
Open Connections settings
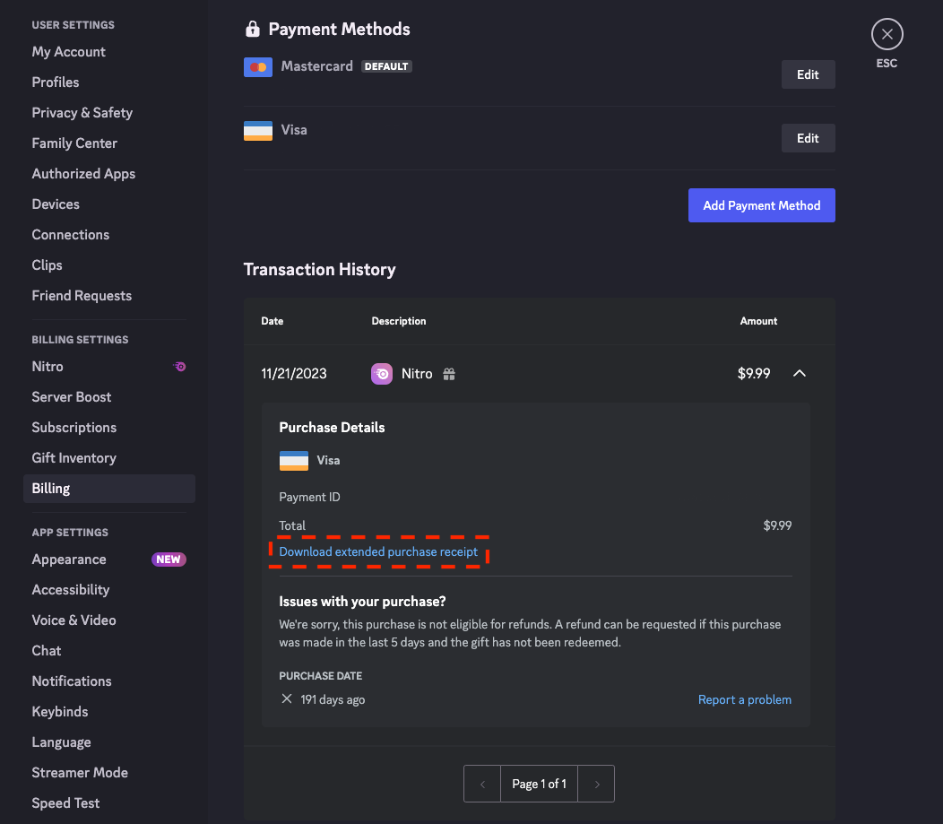tap(70, 235)
